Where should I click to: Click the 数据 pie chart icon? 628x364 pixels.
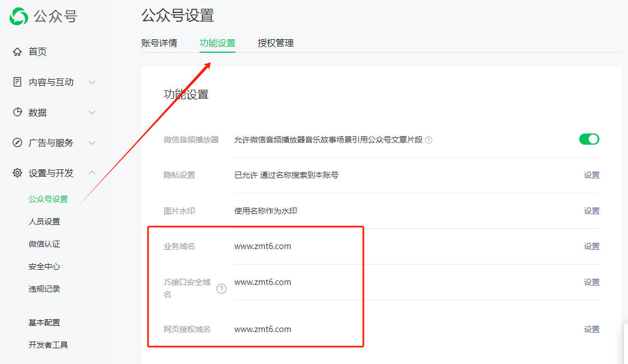pyautogui.click(x=17, y=112)
